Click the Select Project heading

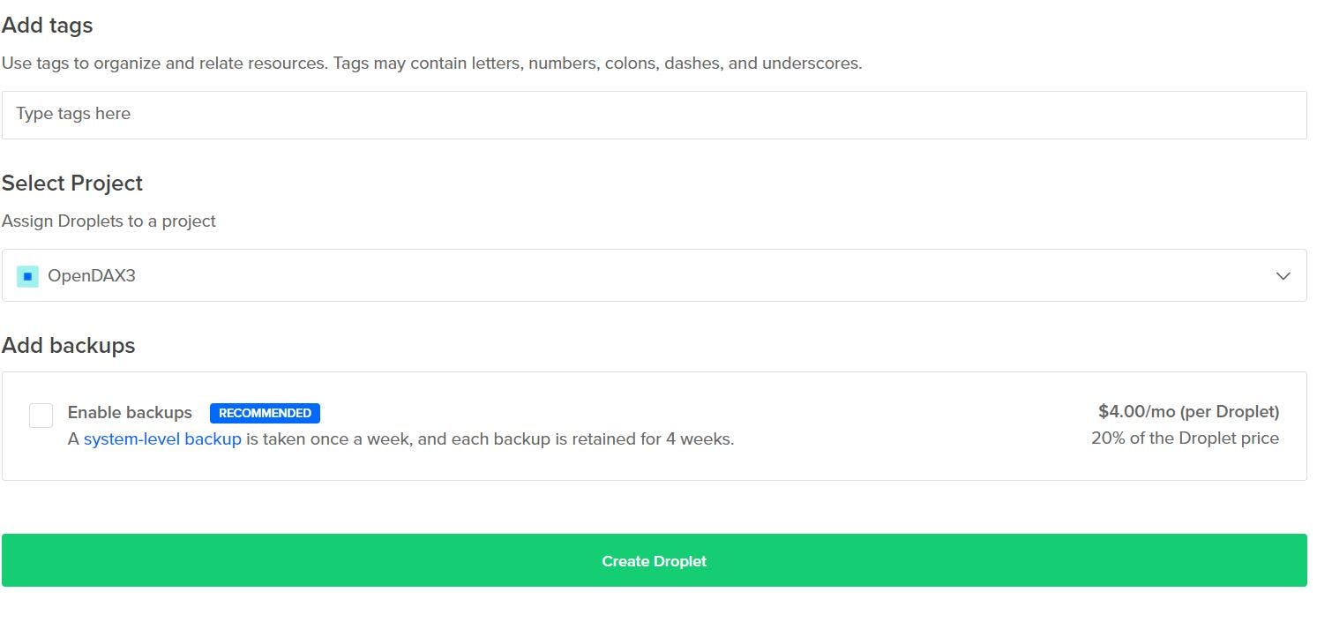point(72,184)
